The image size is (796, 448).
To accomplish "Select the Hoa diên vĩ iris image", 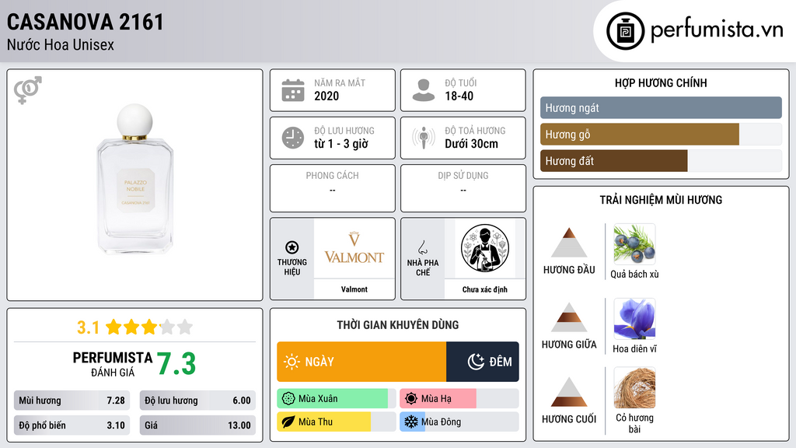I will [x=634, y=319].
